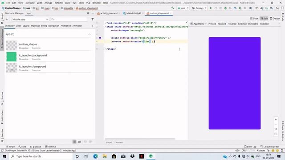This screenshot has height=160, width=285.
Task: Run the app with the green play icon
Action: point(211,8)
